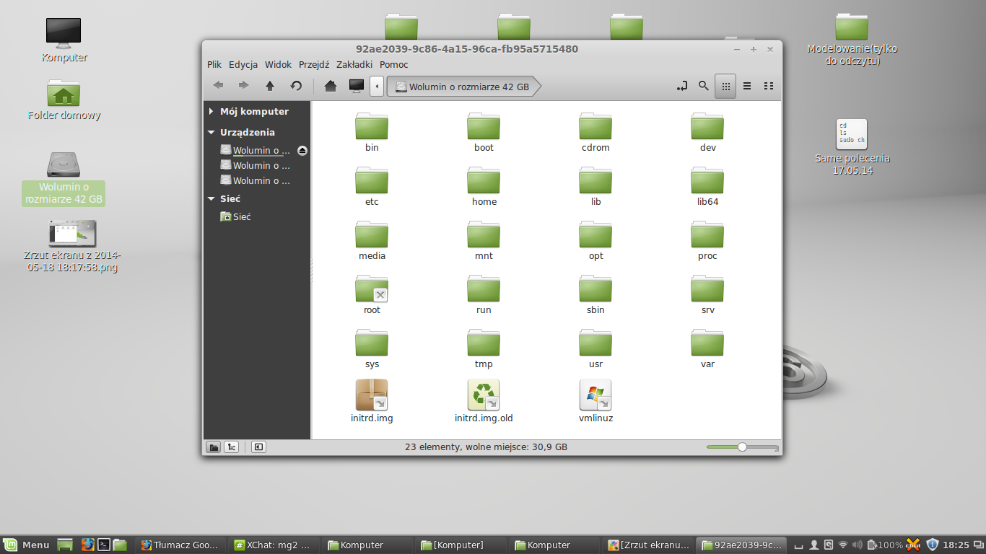Select the initrd.img.old file
Screen dimensions: 986x554
coord(484,401)
